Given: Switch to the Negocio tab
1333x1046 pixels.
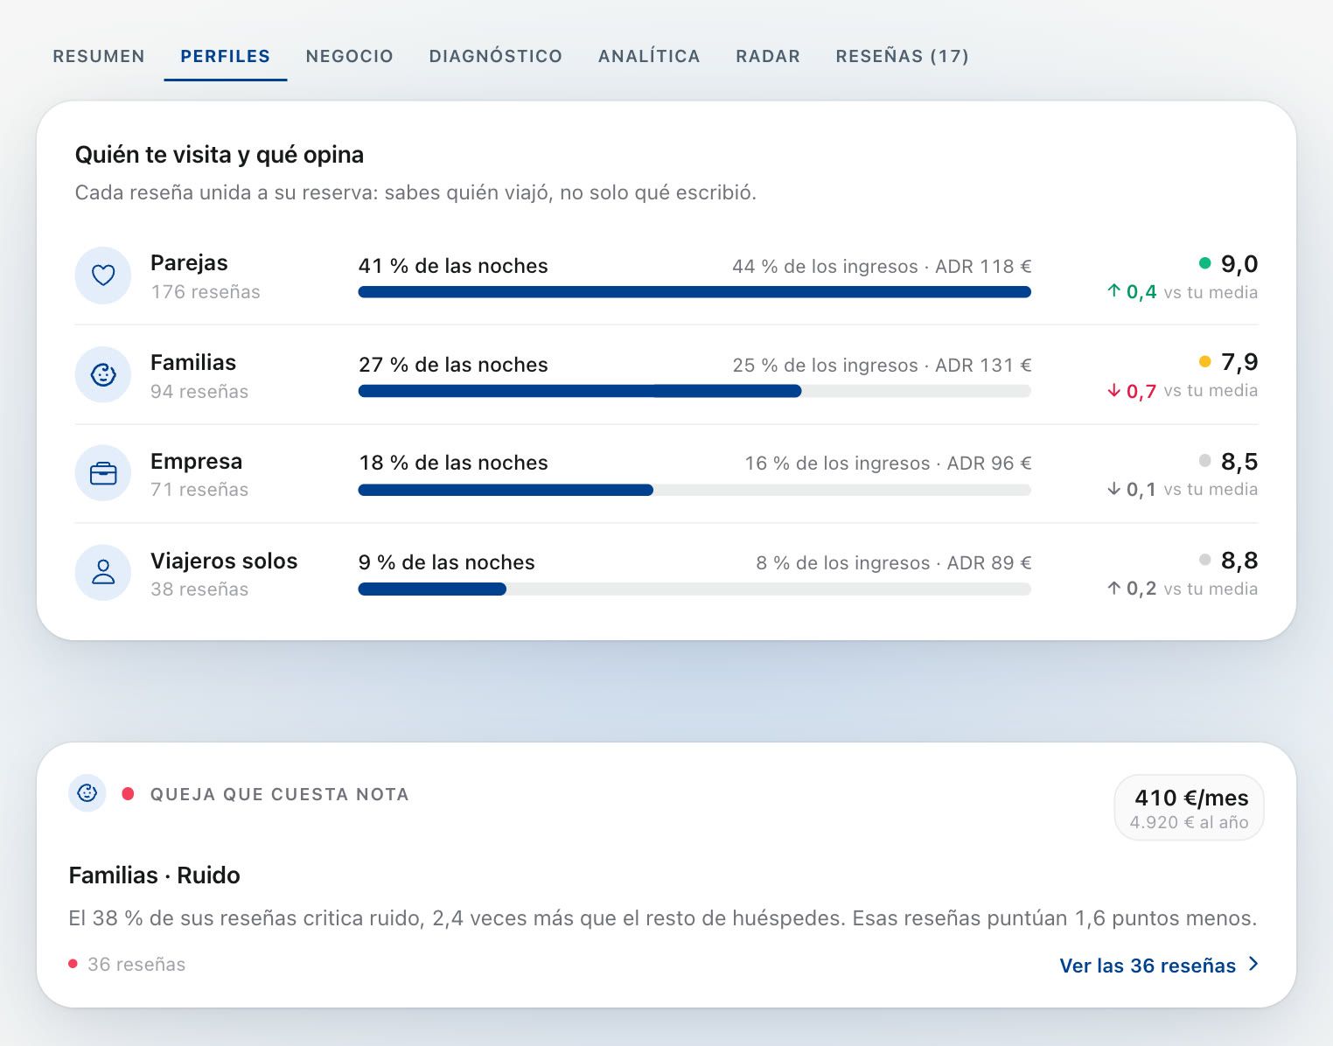Looking at the screenshot, I should tap(350, 56).
